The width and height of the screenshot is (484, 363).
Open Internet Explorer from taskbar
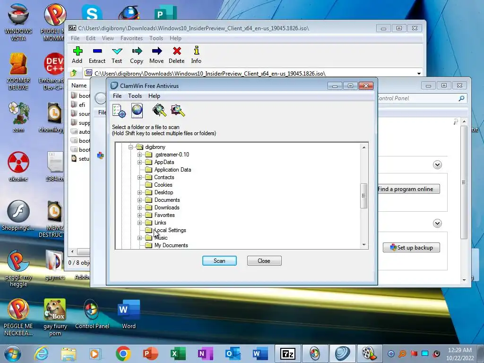click(42, 354)
